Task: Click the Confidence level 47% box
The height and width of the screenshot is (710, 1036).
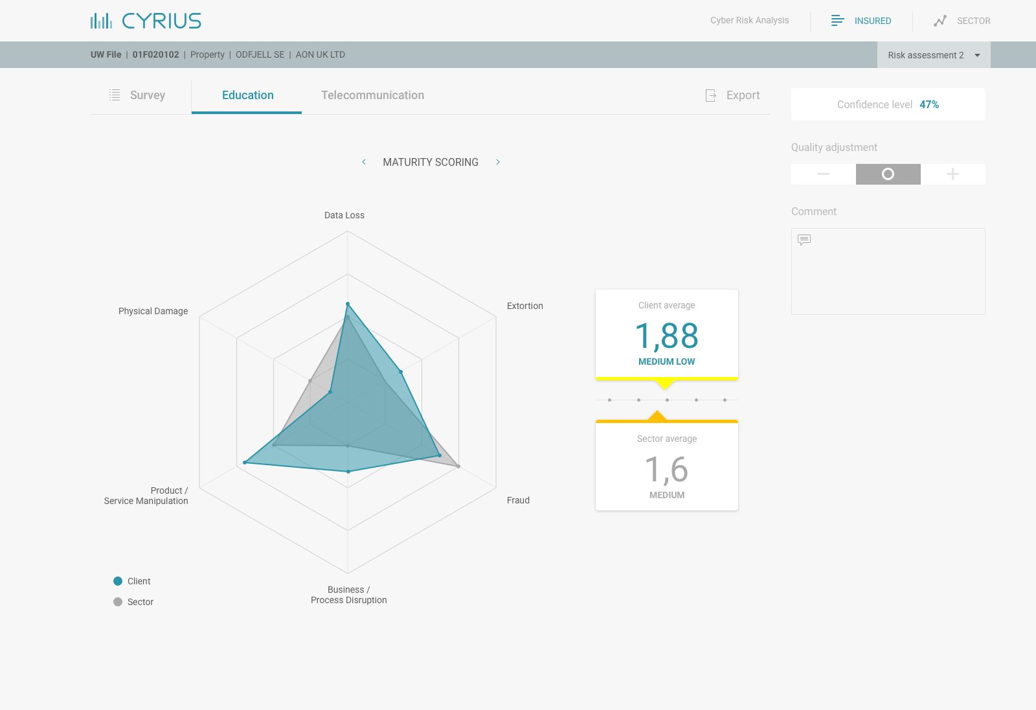Action: [x=888, y=104]
